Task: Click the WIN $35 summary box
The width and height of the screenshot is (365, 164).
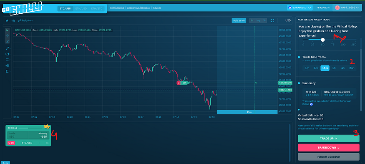Action: point(312,93)
